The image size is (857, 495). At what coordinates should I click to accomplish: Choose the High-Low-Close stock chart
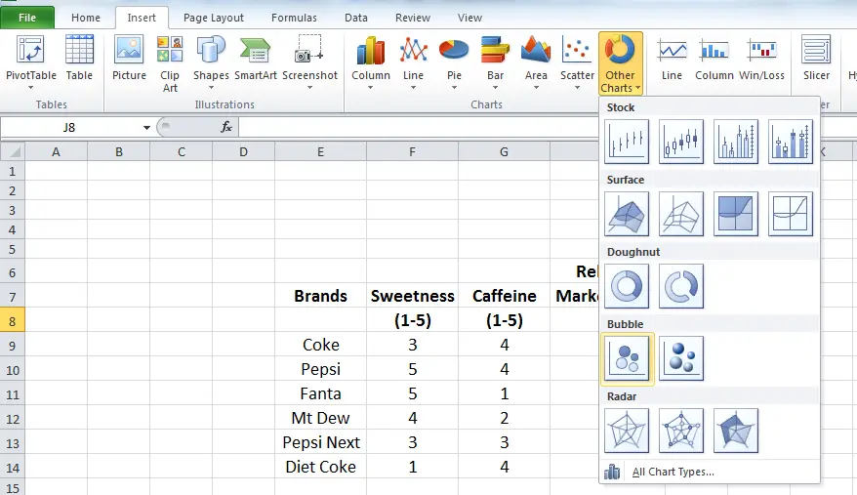pos(627,142)
